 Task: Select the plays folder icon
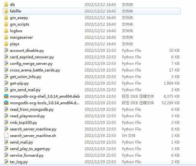point(6,44)
